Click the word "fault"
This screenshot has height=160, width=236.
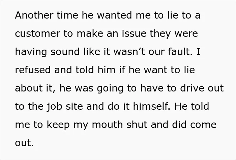pos(180,52)
